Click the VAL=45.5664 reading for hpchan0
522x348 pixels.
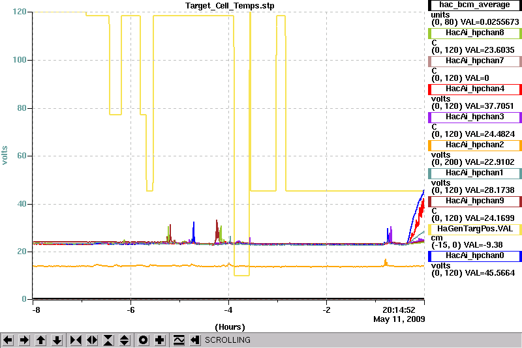coord(490,273)
